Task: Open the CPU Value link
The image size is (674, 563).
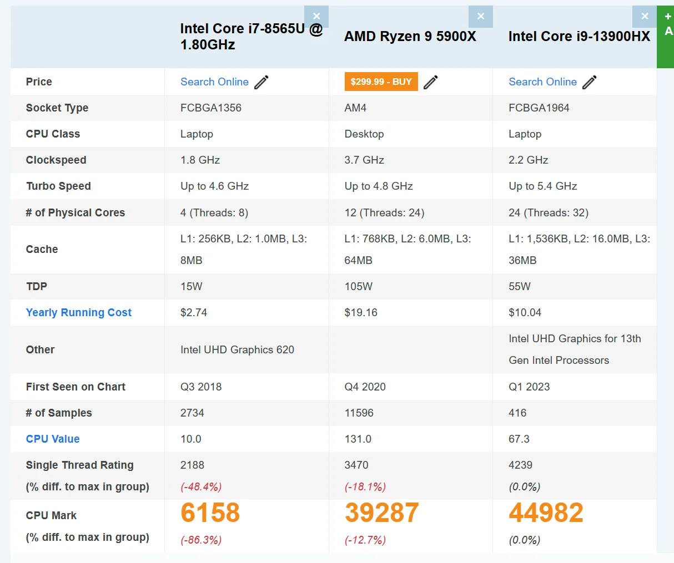Action: (53, 439)
